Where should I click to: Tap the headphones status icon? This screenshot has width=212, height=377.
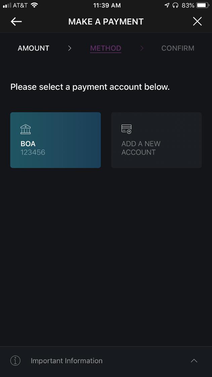(x=175, y=5)
